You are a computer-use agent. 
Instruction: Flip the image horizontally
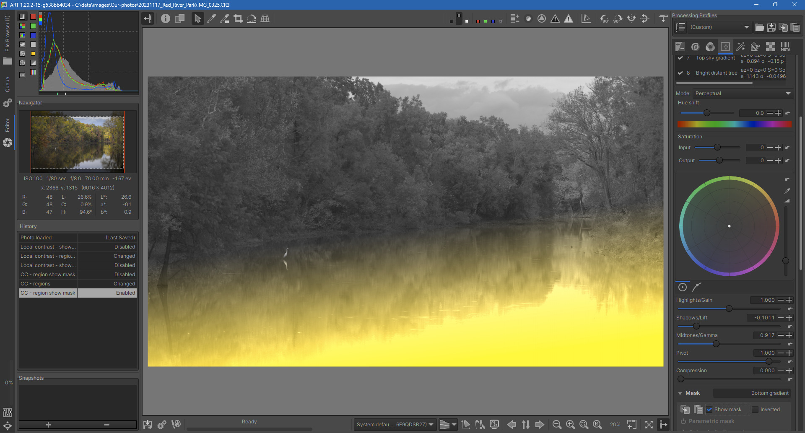[x=631, y=18]
